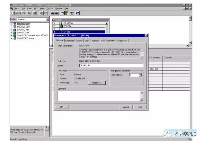Screen dimensions: 203x143
Task: Click the Open folder toolbar icon
Action: point(16,13)
